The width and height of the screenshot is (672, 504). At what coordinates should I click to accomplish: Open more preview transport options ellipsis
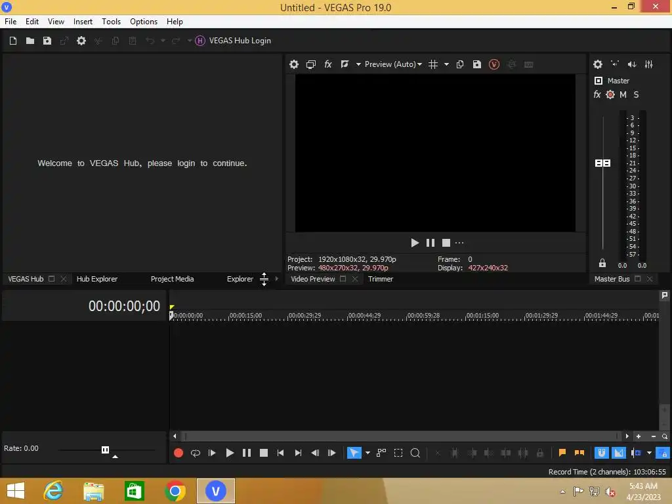point(459,243)
